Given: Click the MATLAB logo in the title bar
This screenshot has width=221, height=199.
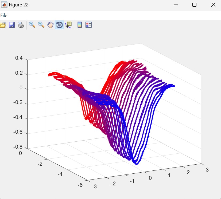Looking at the screenshot, I should 4,5.
